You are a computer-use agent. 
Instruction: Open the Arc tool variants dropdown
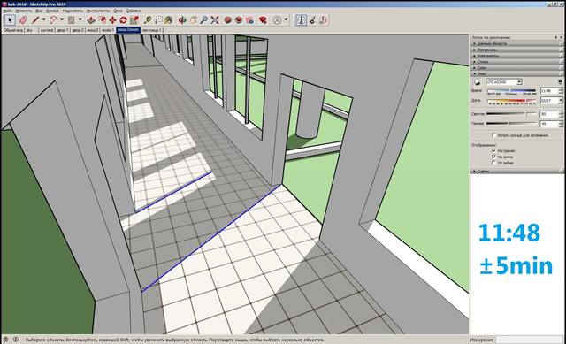pyautogui.click(x=62, y=20)
